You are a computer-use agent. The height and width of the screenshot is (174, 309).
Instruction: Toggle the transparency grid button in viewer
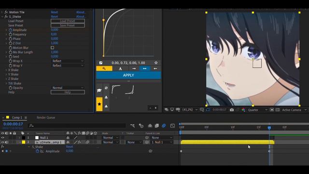pyautogui.click(x=278, y=110)
